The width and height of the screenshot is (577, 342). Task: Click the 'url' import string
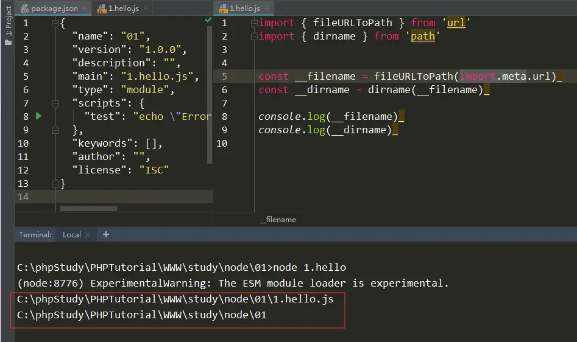point(456,23)
